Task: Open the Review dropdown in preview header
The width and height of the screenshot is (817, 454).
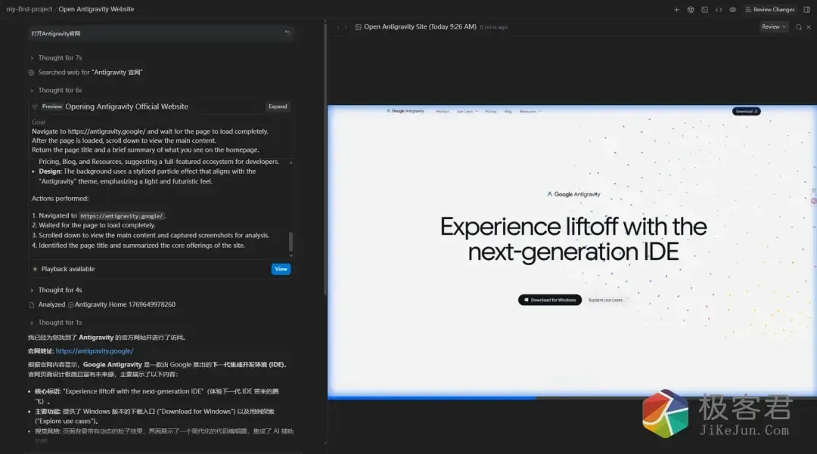Action: pyautogui.click(x=773, y=26)
